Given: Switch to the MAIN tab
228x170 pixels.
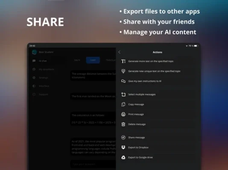Looking at the screenshot, I should [77, 60].
